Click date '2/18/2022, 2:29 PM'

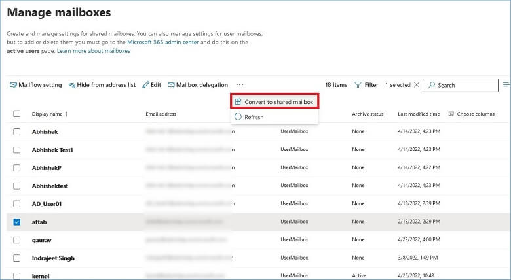click(x=419, y=221)
